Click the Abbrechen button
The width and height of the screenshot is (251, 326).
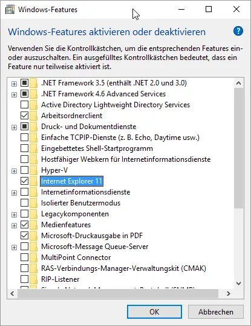tap(216, 311)
